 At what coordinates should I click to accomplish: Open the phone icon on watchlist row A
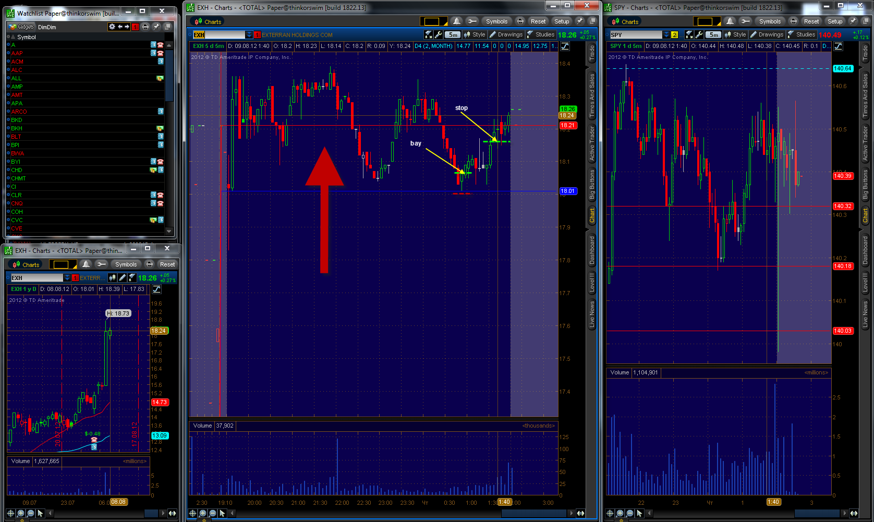160,45
